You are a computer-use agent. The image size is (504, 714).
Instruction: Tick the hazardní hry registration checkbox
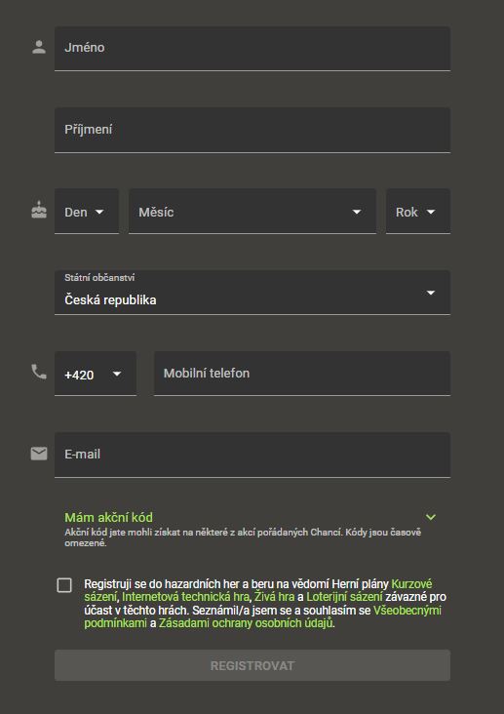click(x=64, y=585)
